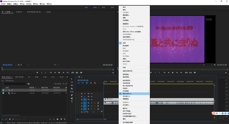This screenshot has height=124, width=229.
Task: Click the Project panel search field
Action: [x=14, y=84]
